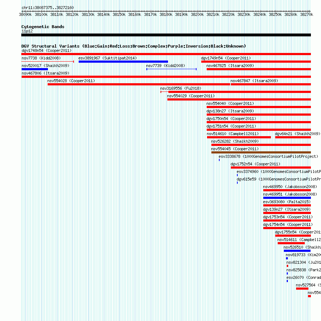Open the dgv1752n54 (Cooper2011) variant
Image resolution: width=321 pixels, height=321 pixels.
(x=255, y=164)
